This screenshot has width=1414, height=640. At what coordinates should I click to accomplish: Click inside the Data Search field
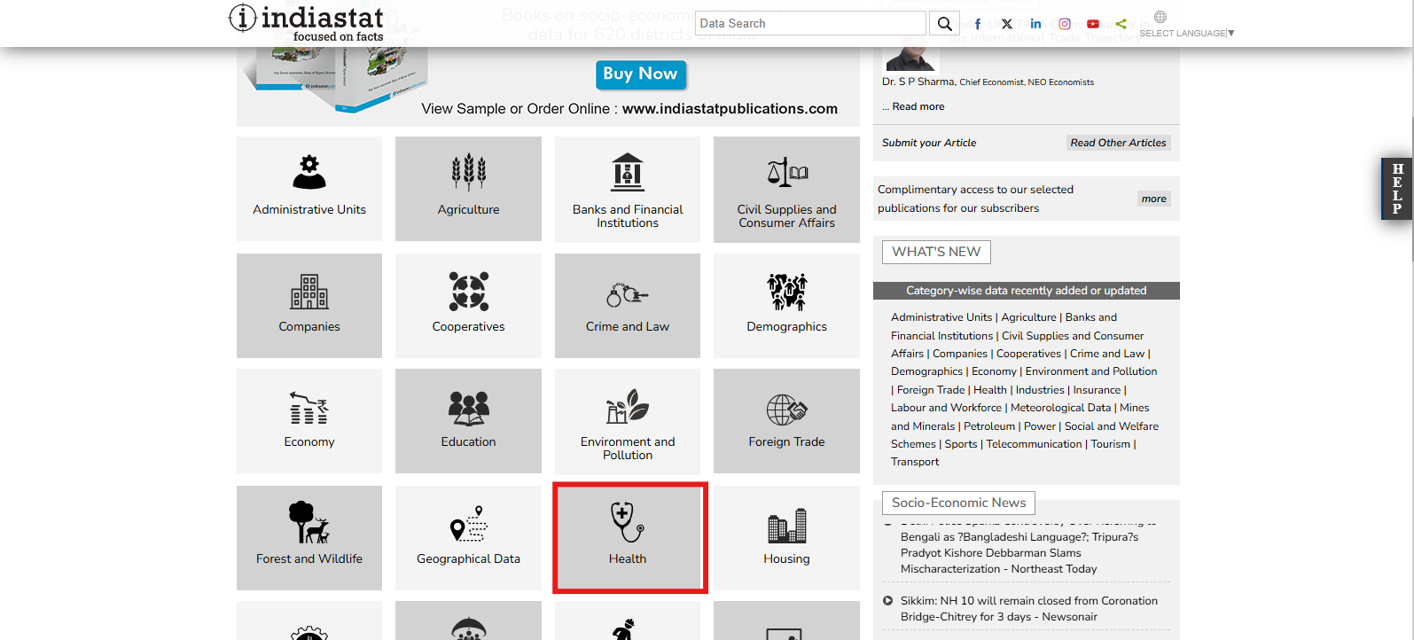pyautogui.click(x=810, y=24)
